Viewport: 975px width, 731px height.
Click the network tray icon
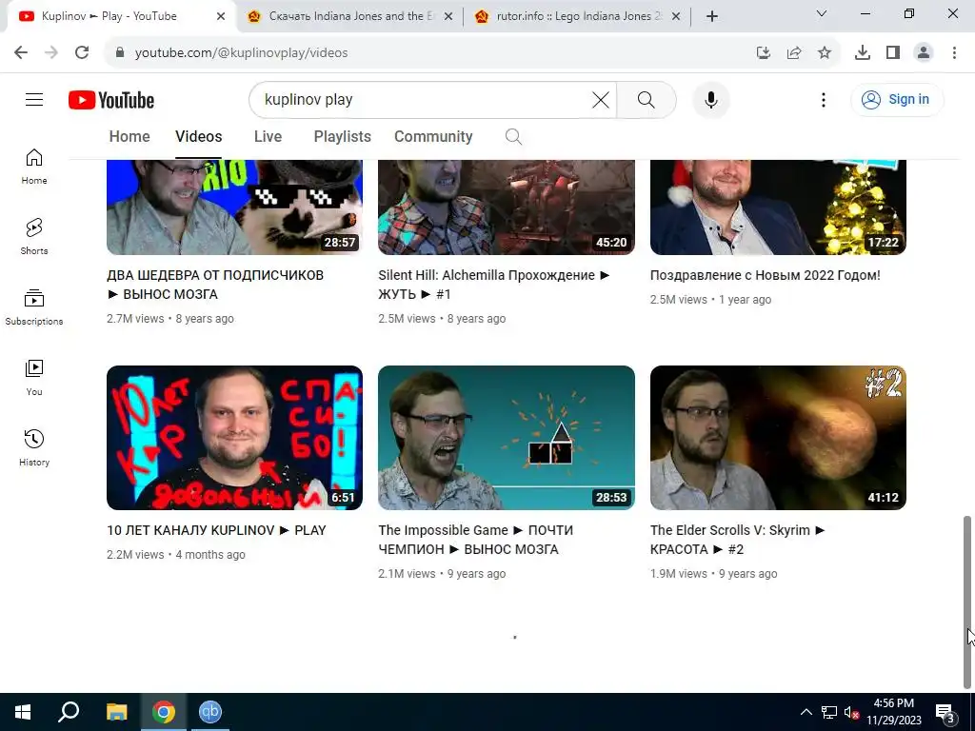(x=829, y=712)
